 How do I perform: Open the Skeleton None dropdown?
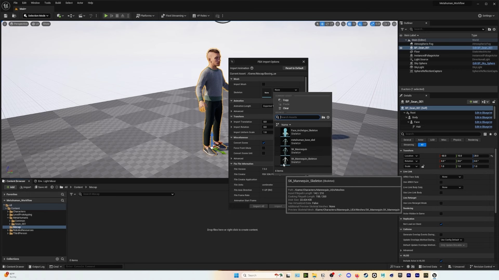[286, 90]
